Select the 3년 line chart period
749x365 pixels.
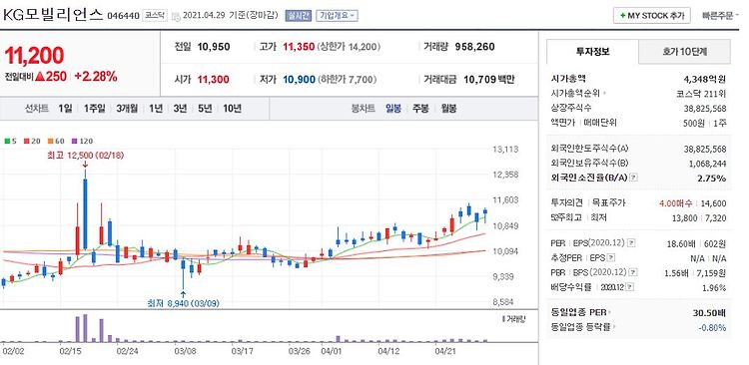tap(180, 109)
